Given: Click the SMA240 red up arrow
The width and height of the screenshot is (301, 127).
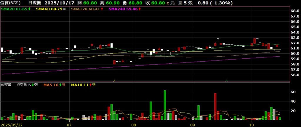Looking at the screenshot, I should (140, 9).
